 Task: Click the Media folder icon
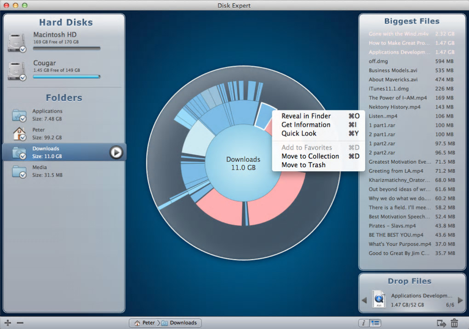(x=19, y=171)
